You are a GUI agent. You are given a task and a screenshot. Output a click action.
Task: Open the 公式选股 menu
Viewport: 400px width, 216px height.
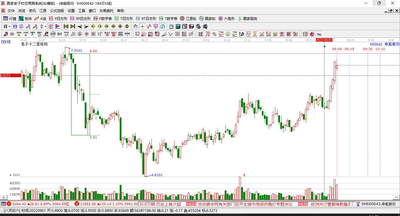57,11
